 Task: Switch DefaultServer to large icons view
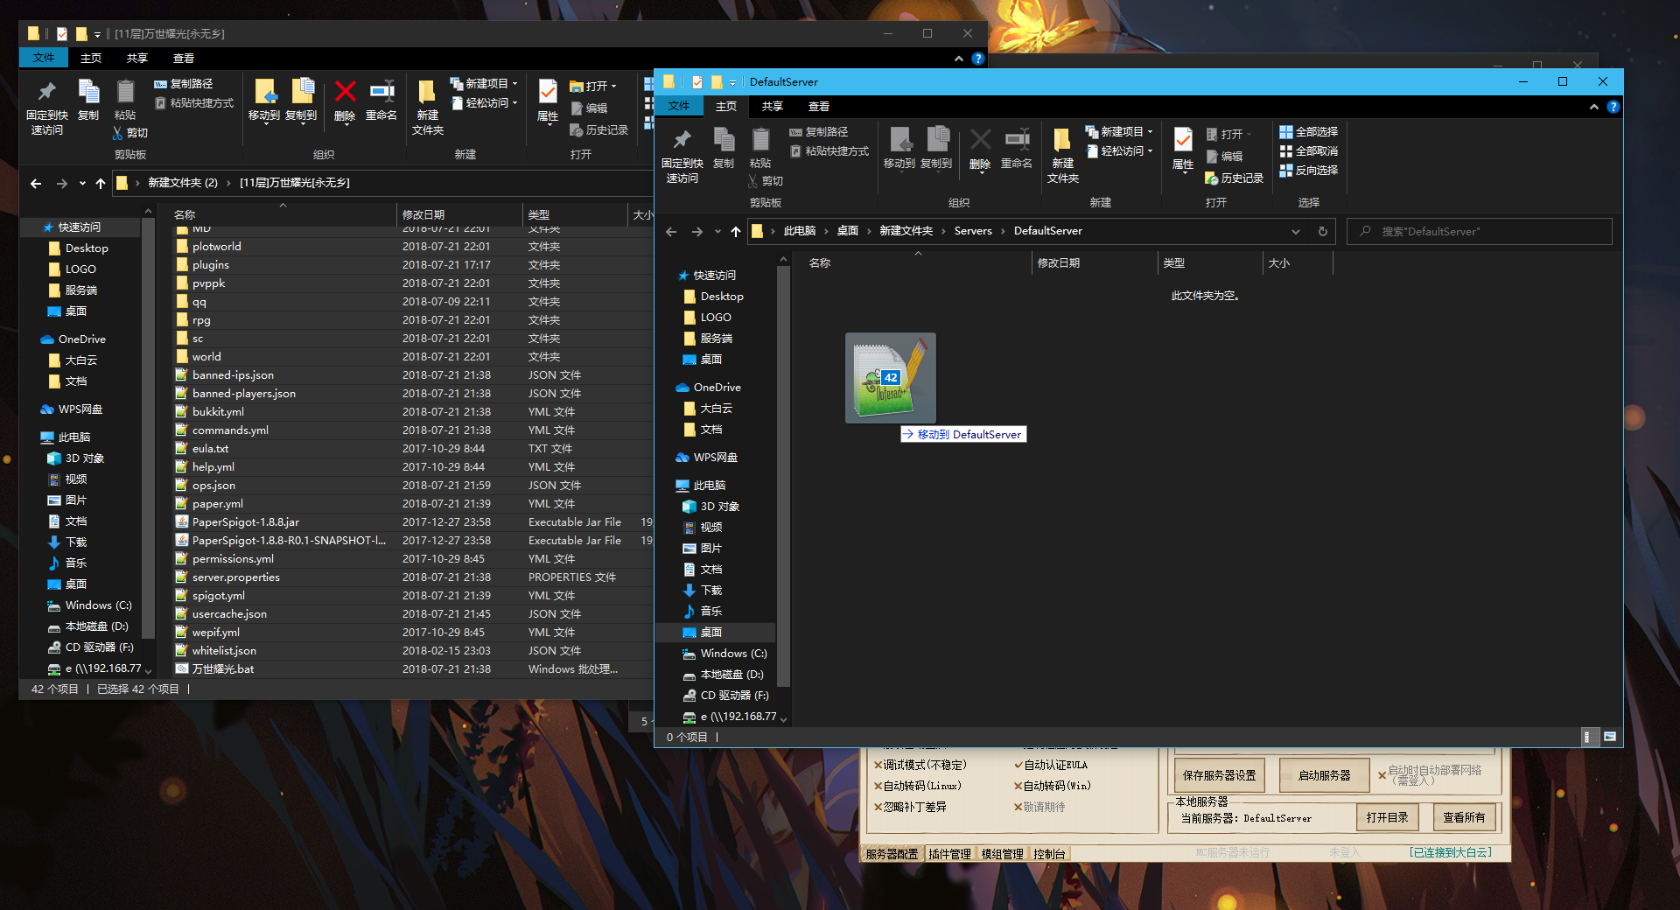(1610, 737)
